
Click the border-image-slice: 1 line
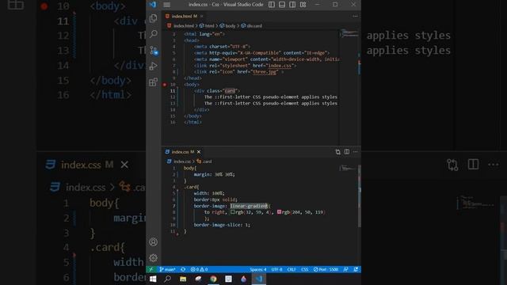click(222, 225)
